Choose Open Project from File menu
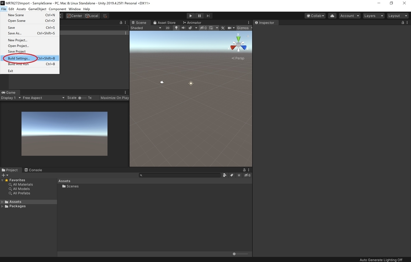Screen dimensions: 411x262 (x=30, y=46)
